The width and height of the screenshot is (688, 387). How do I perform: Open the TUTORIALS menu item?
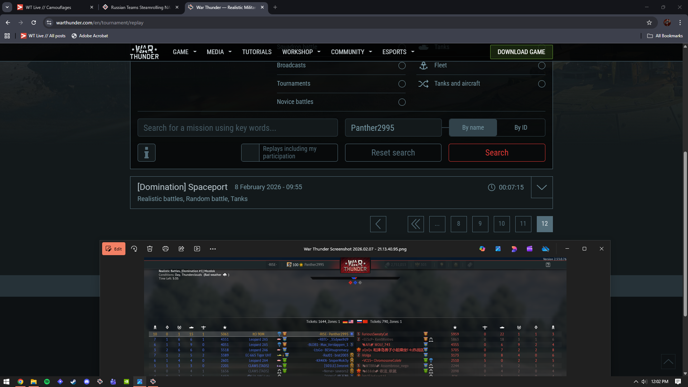[257, 52]
